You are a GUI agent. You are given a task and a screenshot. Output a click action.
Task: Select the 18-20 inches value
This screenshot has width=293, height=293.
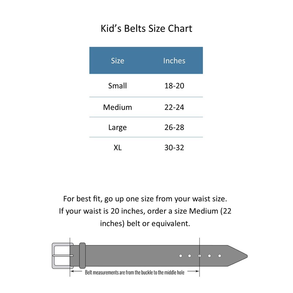point(174,86)
